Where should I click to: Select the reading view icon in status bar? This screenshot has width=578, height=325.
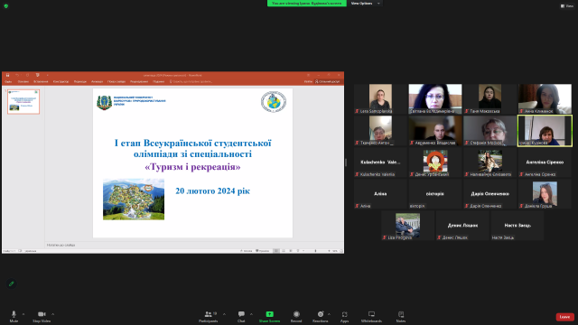pyautogui.click(x=291, y=251)
